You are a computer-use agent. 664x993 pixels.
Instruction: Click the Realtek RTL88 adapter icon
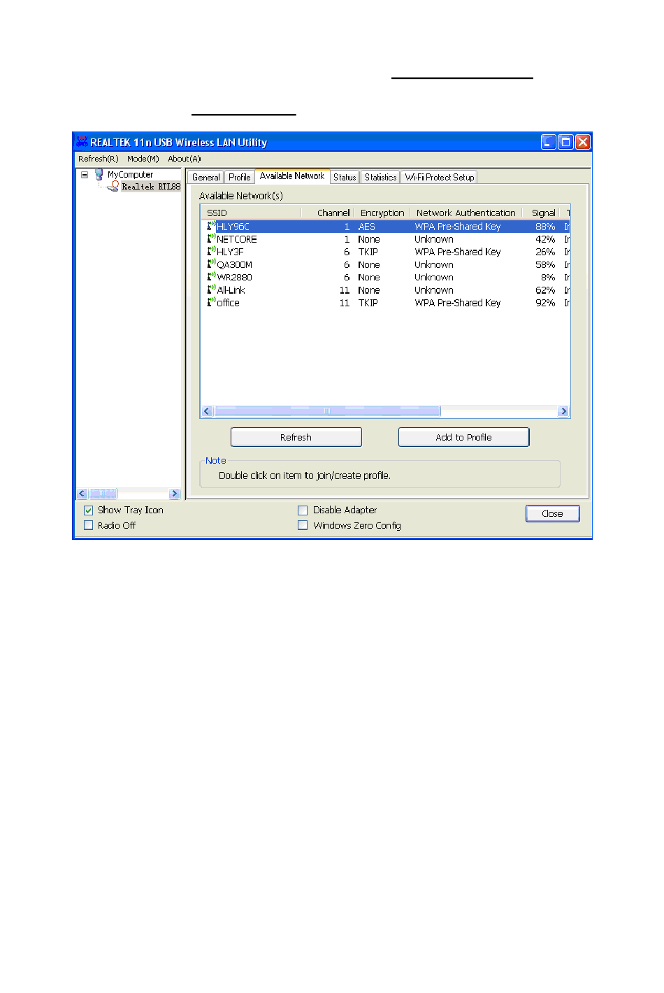(113, 186)
